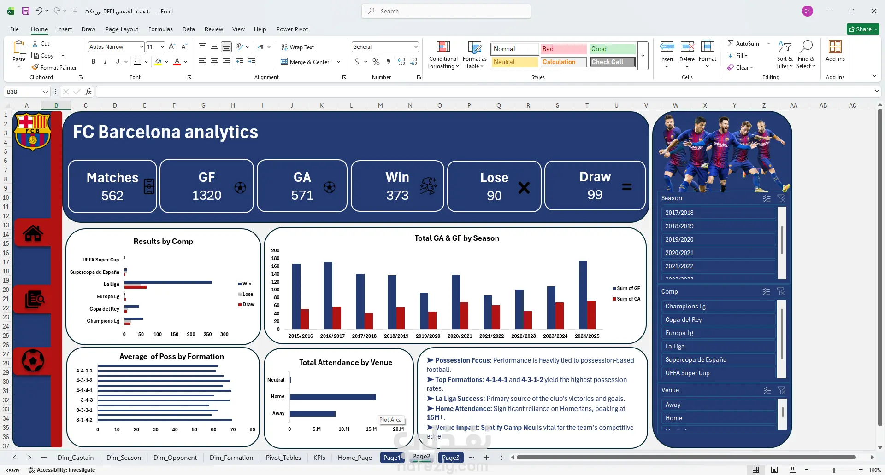Click the Sort & Filter icon

785,47
